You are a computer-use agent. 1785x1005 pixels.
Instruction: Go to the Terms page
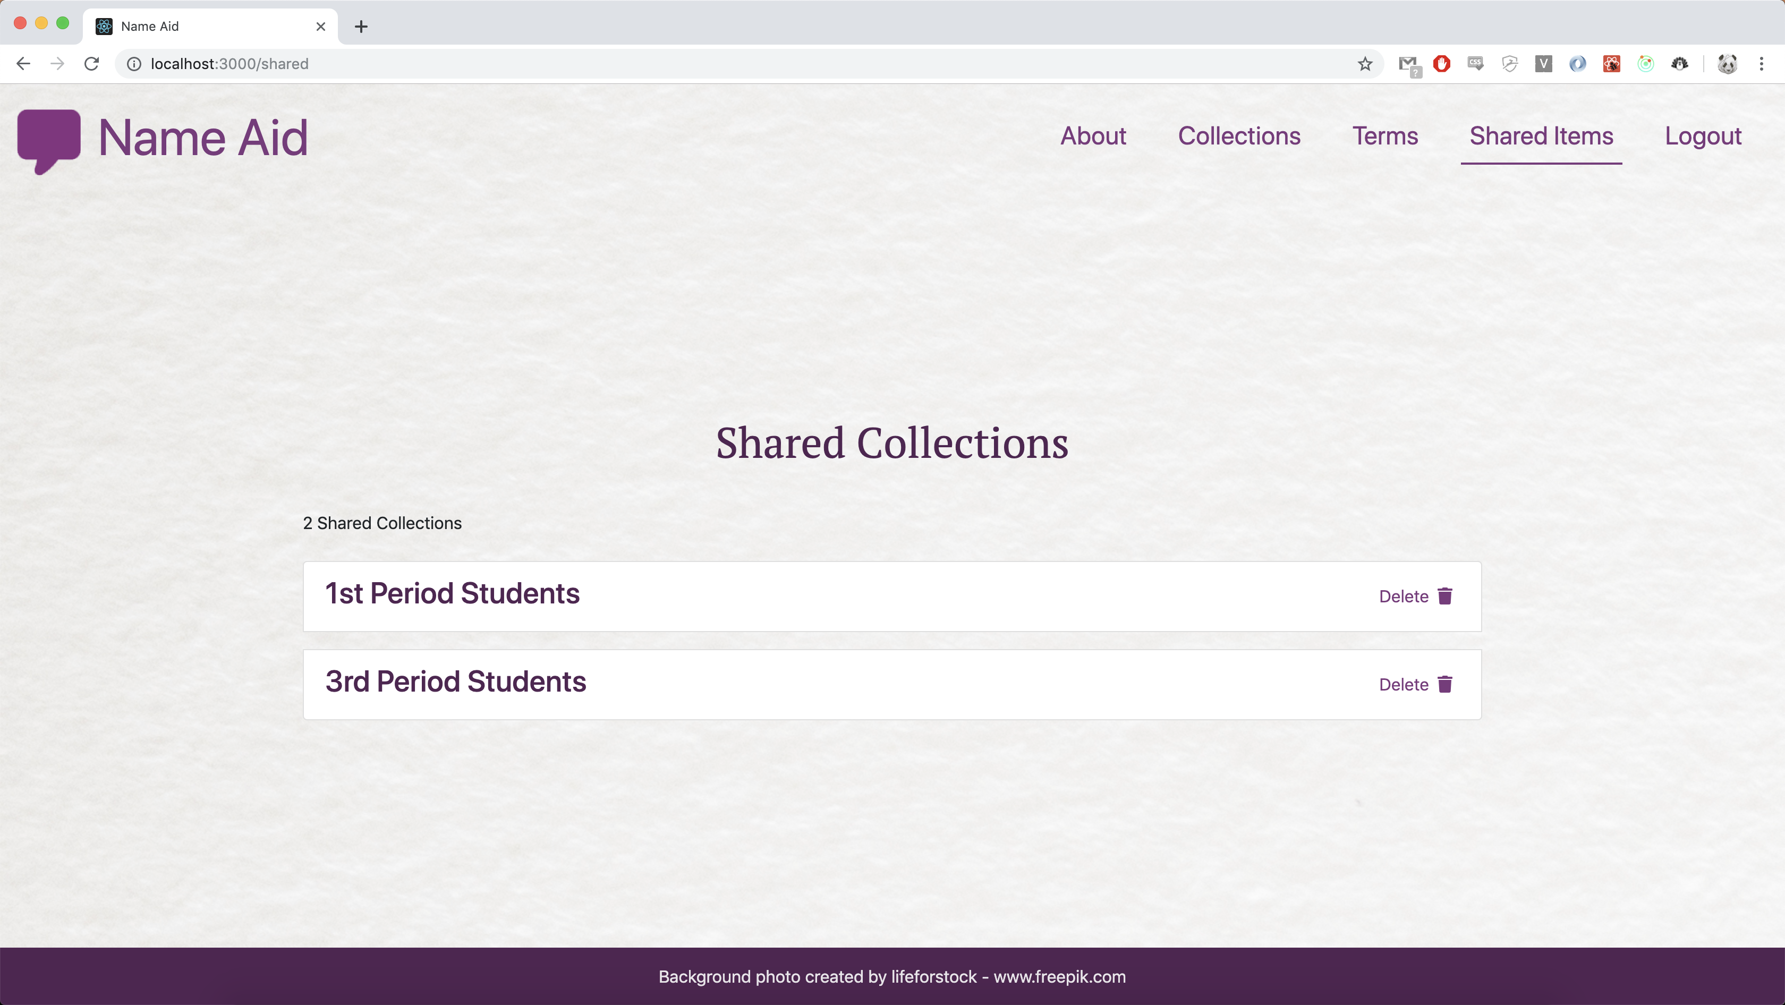(x=1384, y=137)
